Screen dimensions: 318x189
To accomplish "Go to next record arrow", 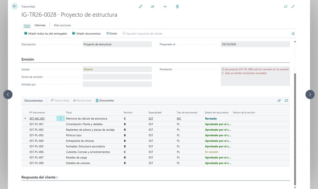I will (x=310, y=94).
